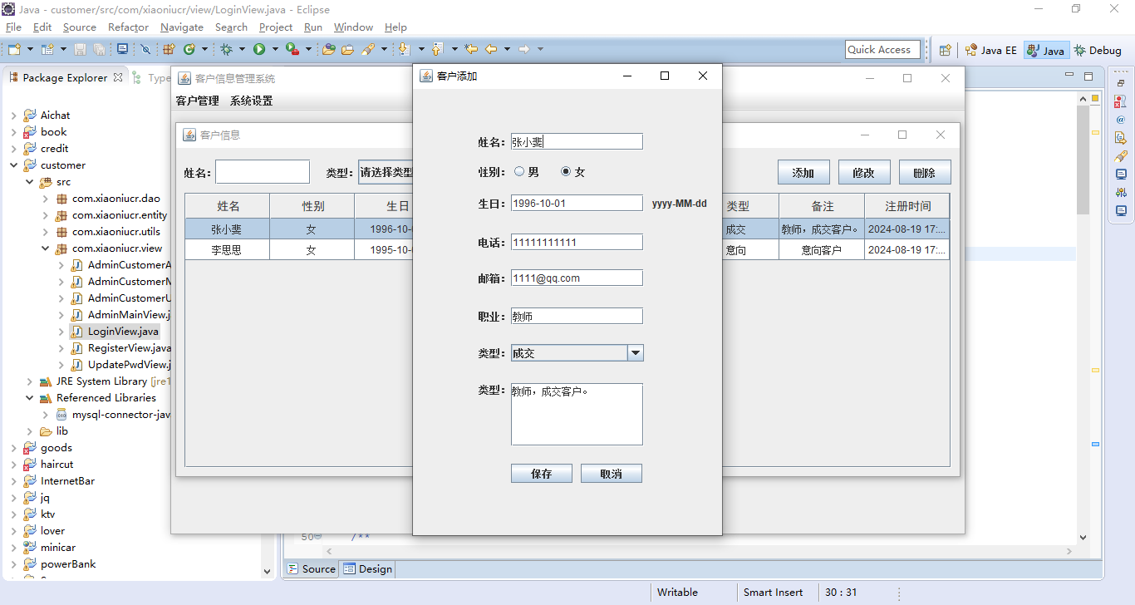Screen dimensions: 1135x605
Task: Click the New wizard toolbar icon
Action: pyautogui.click(x=15, y=50)
